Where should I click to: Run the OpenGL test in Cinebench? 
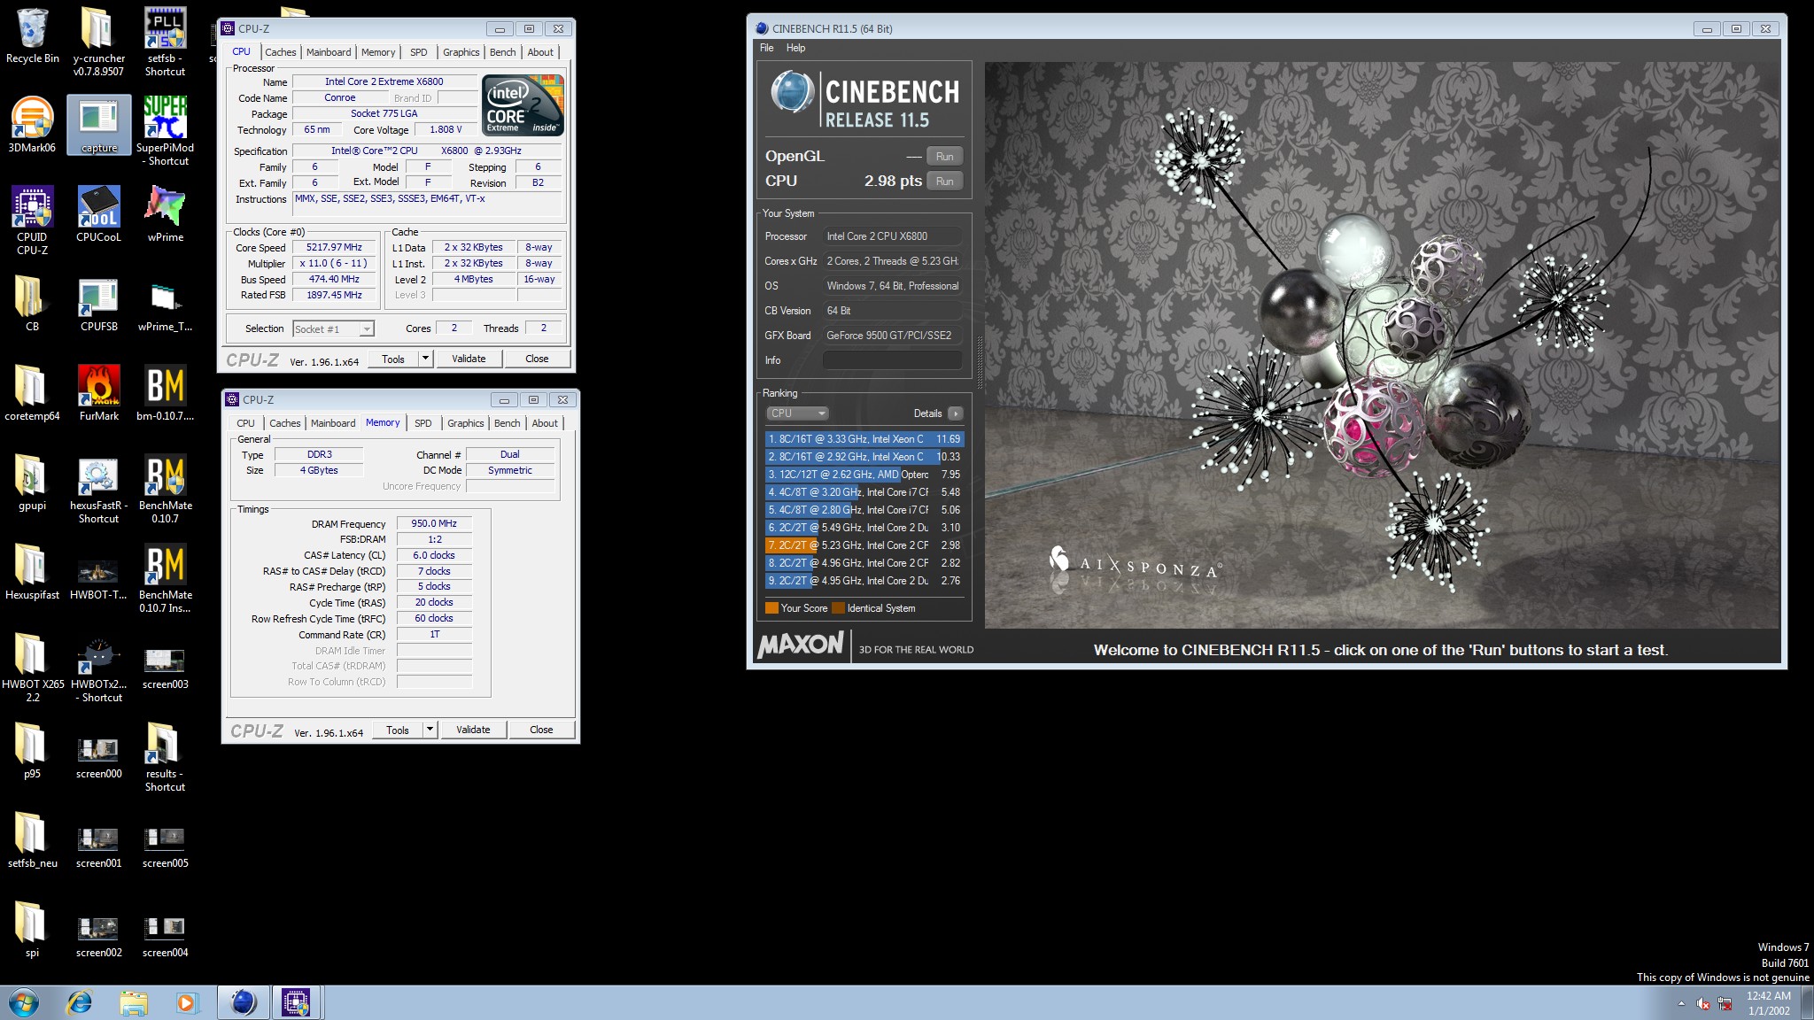point(945,157)
